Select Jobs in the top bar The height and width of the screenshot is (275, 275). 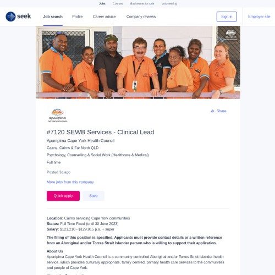click(x=102, y=3)
